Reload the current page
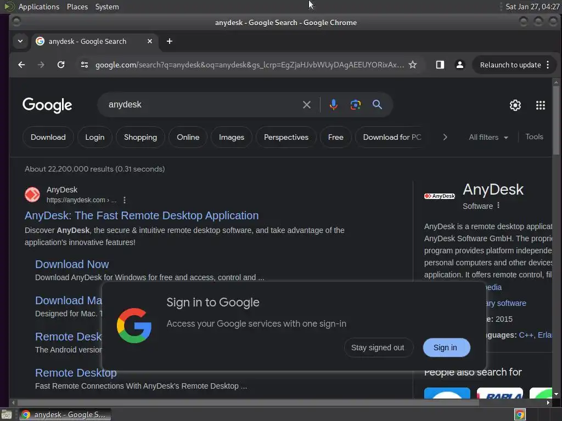Image resolution: width=562 pixels, height=421 pixels. point(61,65)
